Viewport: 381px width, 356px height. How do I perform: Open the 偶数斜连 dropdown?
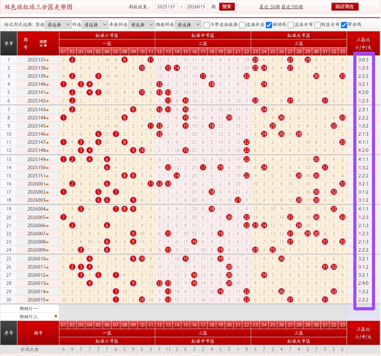188,25
